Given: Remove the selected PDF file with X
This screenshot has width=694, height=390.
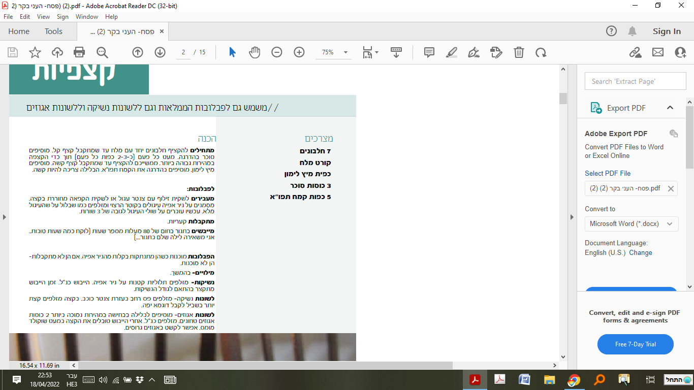Looking at the screenshot, I should tap(671, 188).
